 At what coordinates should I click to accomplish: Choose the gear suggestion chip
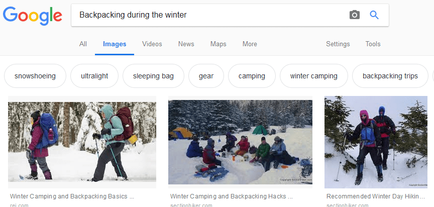pyautogui.click(x=206, y=76)
